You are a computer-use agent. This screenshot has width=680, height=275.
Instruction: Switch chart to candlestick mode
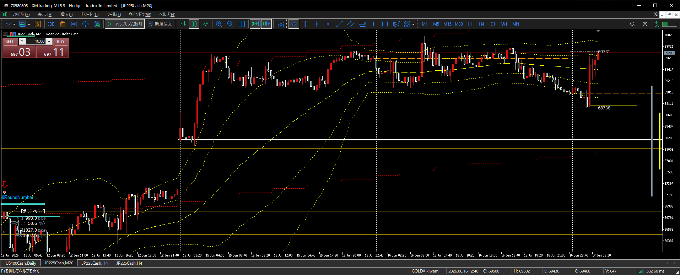194,24
